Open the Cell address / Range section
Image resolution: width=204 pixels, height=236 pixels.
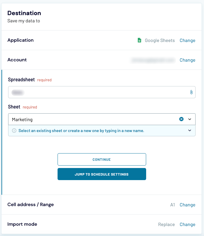(x=102, y=205)
